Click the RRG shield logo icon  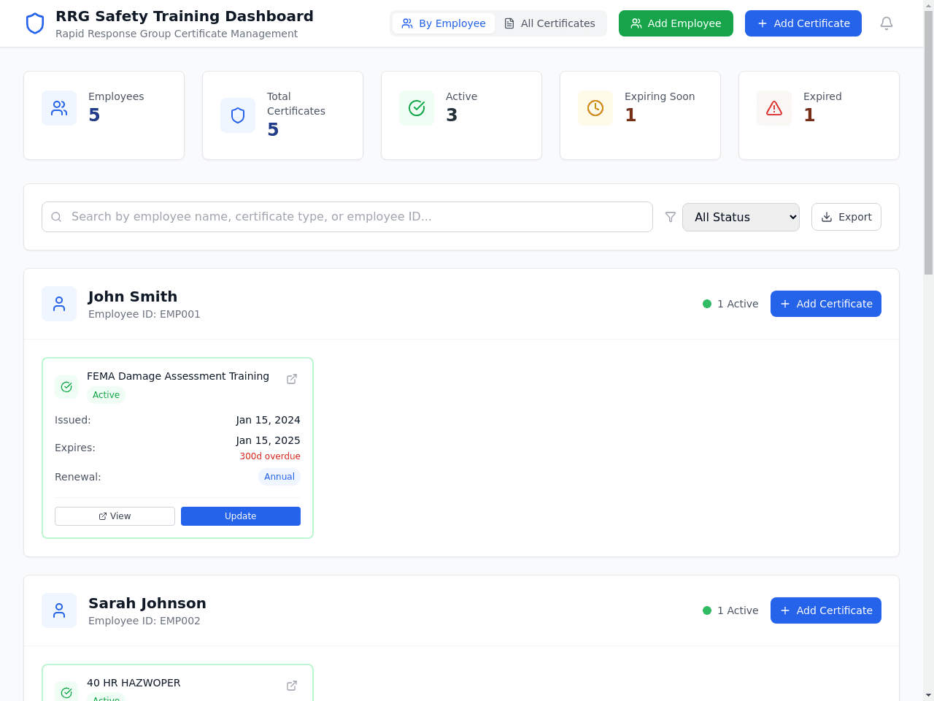(35, 23)
